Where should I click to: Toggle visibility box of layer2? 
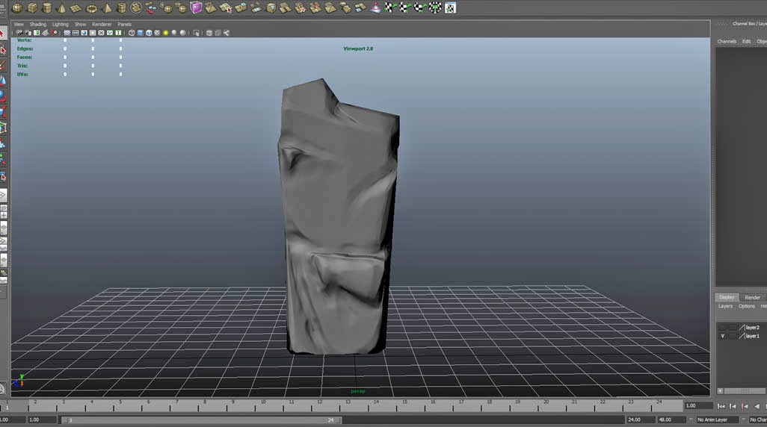coord(722,328)
